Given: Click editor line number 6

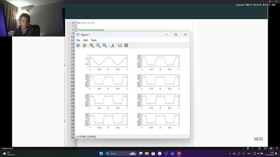Looking at the screenshot, I should click(x=73, y=23).
